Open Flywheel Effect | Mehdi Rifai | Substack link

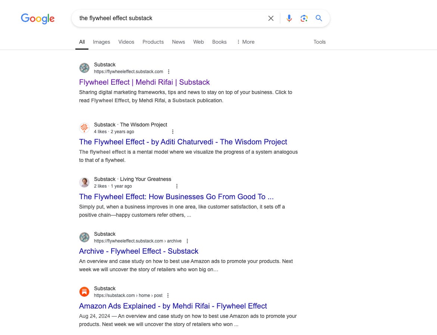[x=144, y=82]
